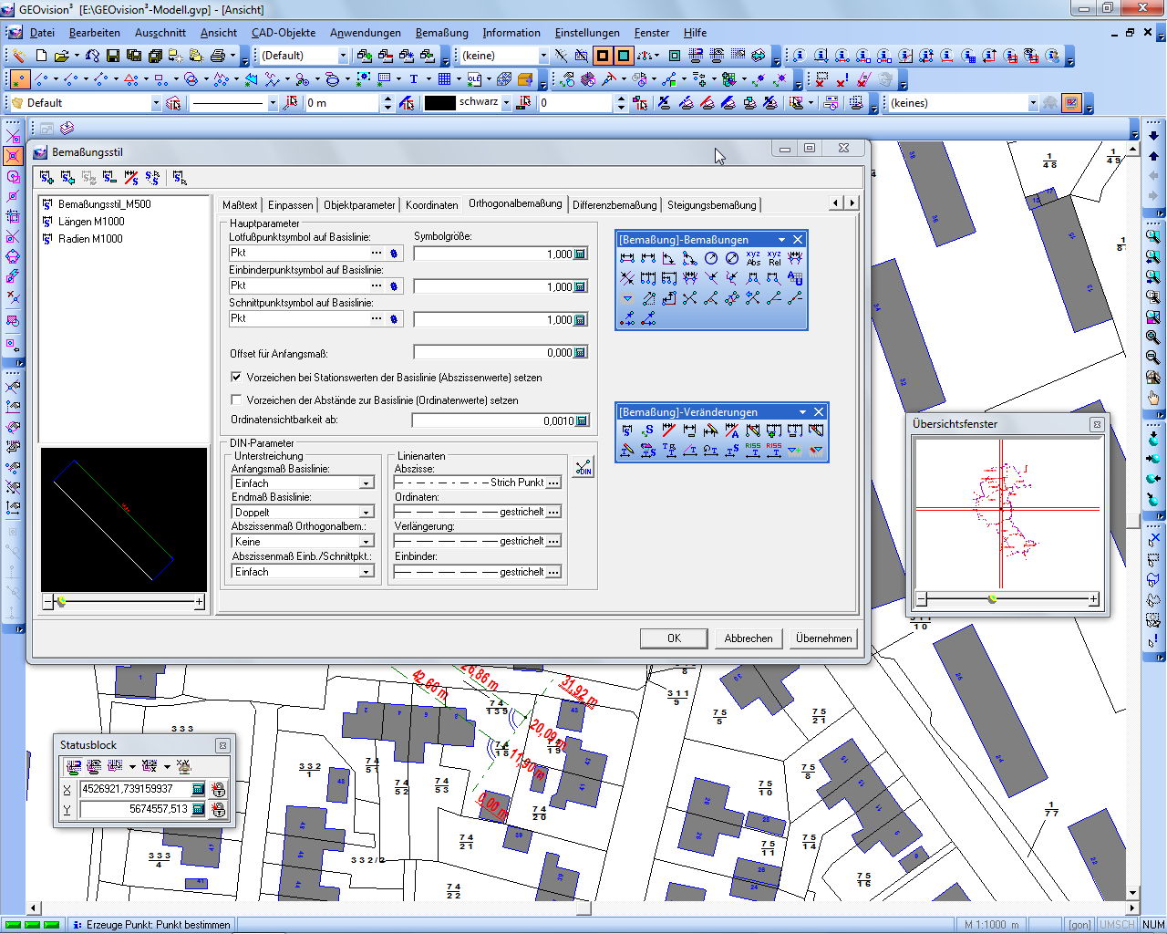This screenshot has height=934, width=1167.
Task: Click the OLE object tool icon
Action: click(x=475, y=79)
